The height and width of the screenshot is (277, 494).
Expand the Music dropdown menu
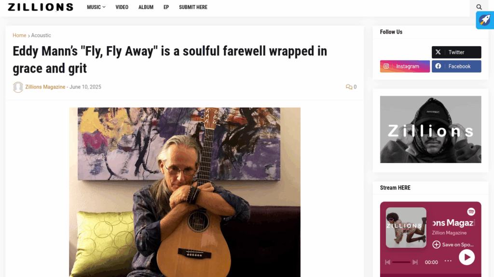point(96,7)
